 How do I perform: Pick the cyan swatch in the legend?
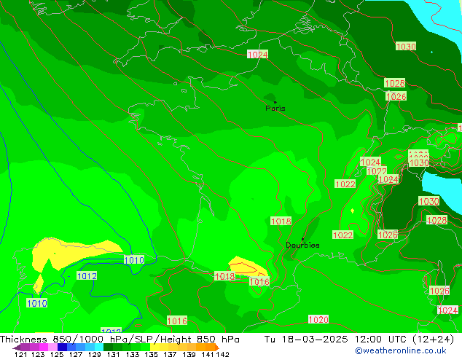(99, 347)
